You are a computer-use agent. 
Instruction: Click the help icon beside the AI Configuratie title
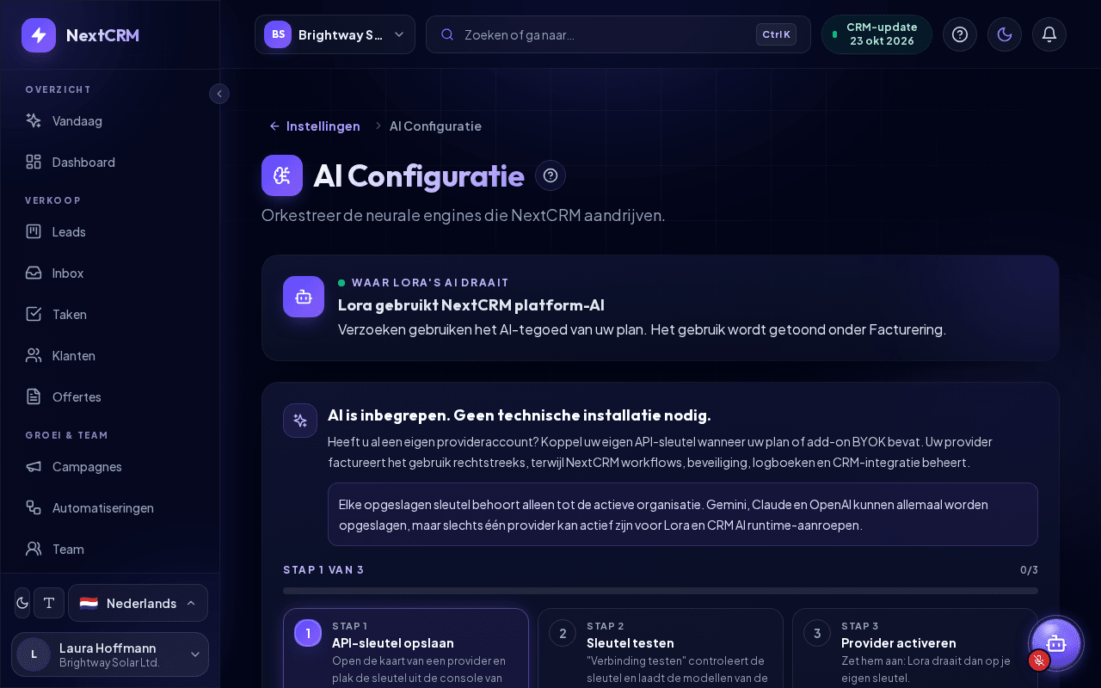[x=550, y=175]
